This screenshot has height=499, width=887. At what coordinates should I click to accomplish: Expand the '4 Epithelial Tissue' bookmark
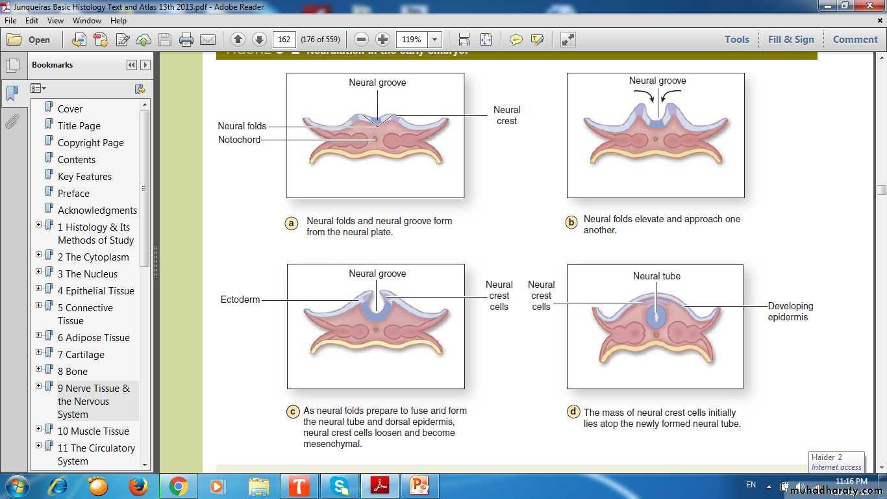[x=39, y=288]
